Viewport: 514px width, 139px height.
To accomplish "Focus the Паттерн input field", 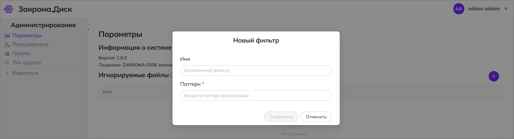I will click(256, 95).
